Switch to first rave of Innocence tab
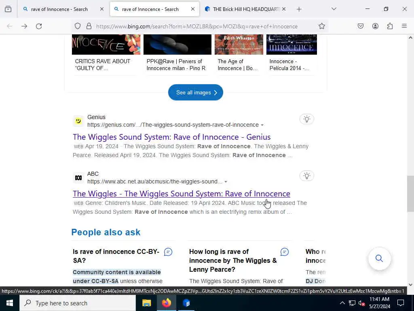The width and height of the screenshot is (414, 311). coord(59,9)
